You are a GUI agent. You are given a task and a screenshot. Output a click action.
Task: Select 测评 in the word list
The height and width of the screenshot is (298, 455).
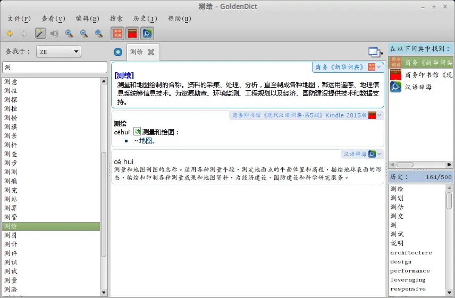pyautogui.click(x=51, y=253)
